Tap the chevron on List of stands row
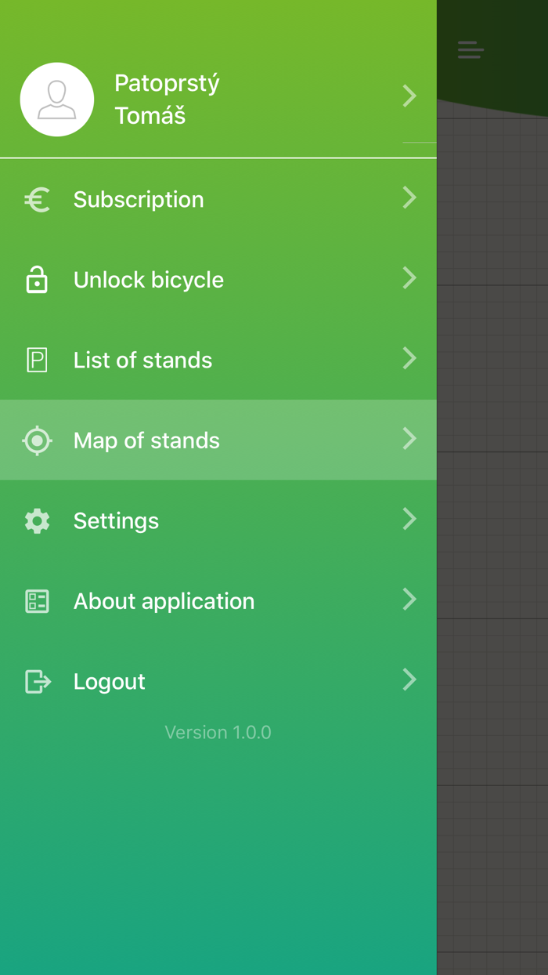This screenshot has width=548, height=975. click(x=409, y=358)
